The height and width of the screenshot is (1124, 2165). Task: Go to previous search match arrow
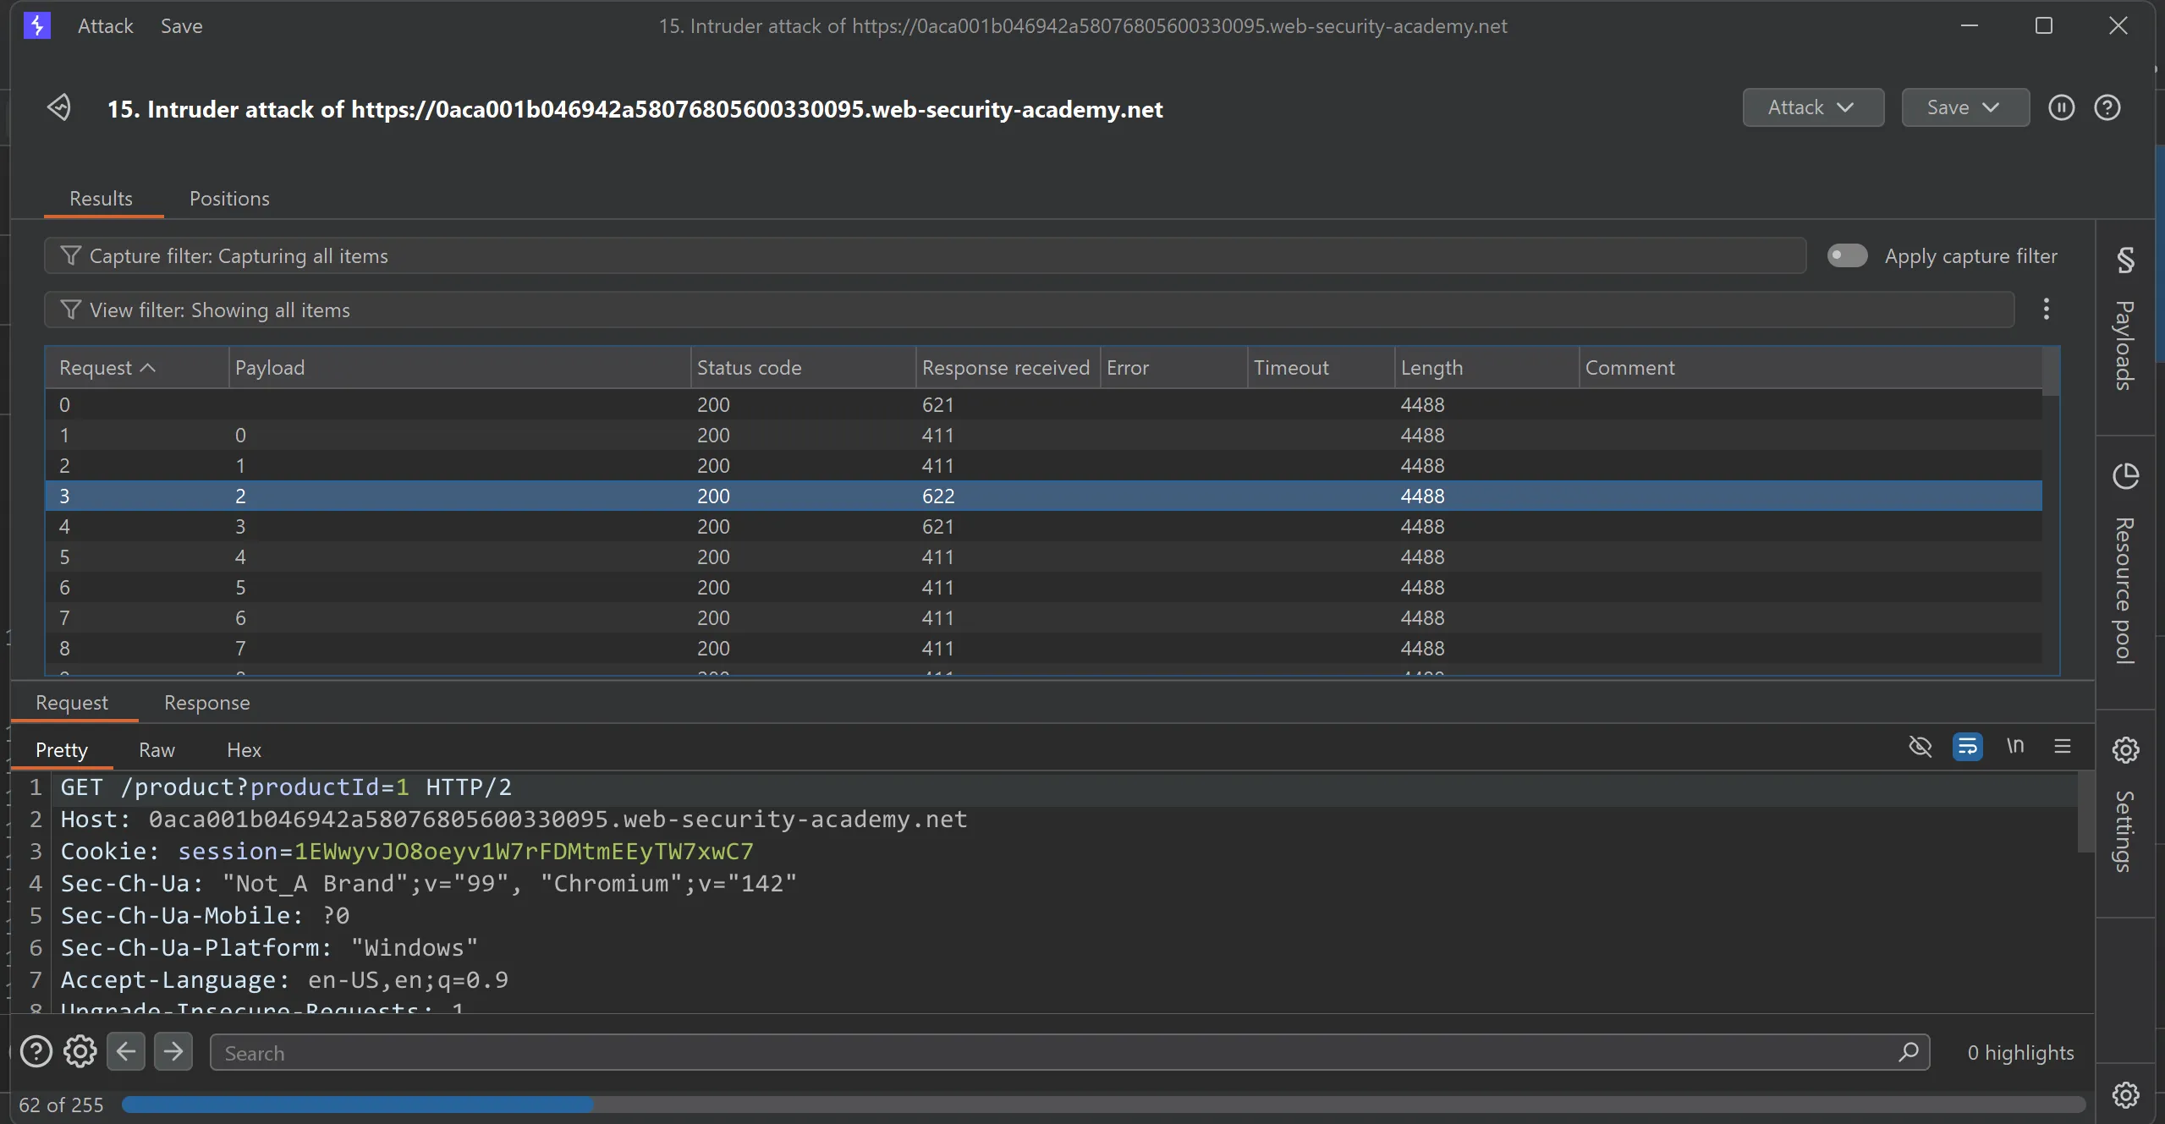point(126,1052)
